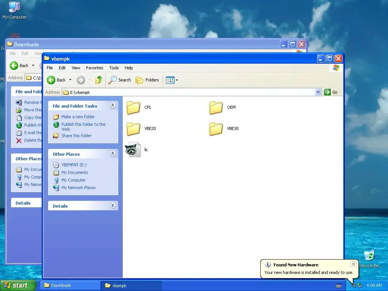Select the VBE30 folder icon

pos(216,129)
